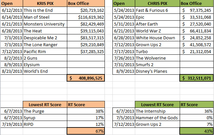Viewport: 214px width, 135px height.
Task: Click the This is the End cell
Action: pos(45,10)
